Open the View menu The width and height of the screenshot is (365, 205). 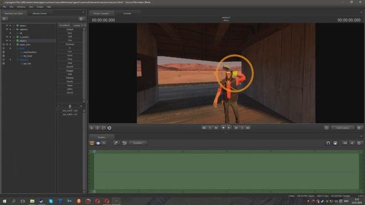pyautogui.click(x=31, y=7)
